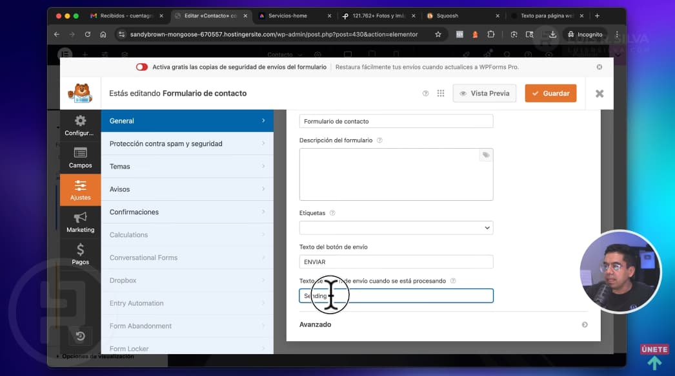Click the Vista Previa button
Image resolution: width=675 pixels, height=376 pixels.
point(484,93)
